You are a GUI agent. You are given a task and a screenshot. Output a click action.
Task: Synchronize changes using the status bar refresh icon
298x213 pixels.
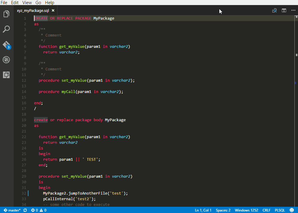[x=25, y=210]
